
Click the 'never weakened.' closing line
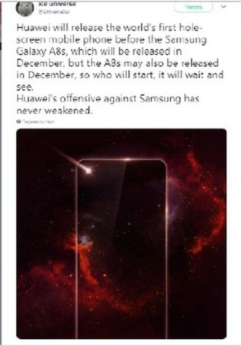tap(54, 110)
